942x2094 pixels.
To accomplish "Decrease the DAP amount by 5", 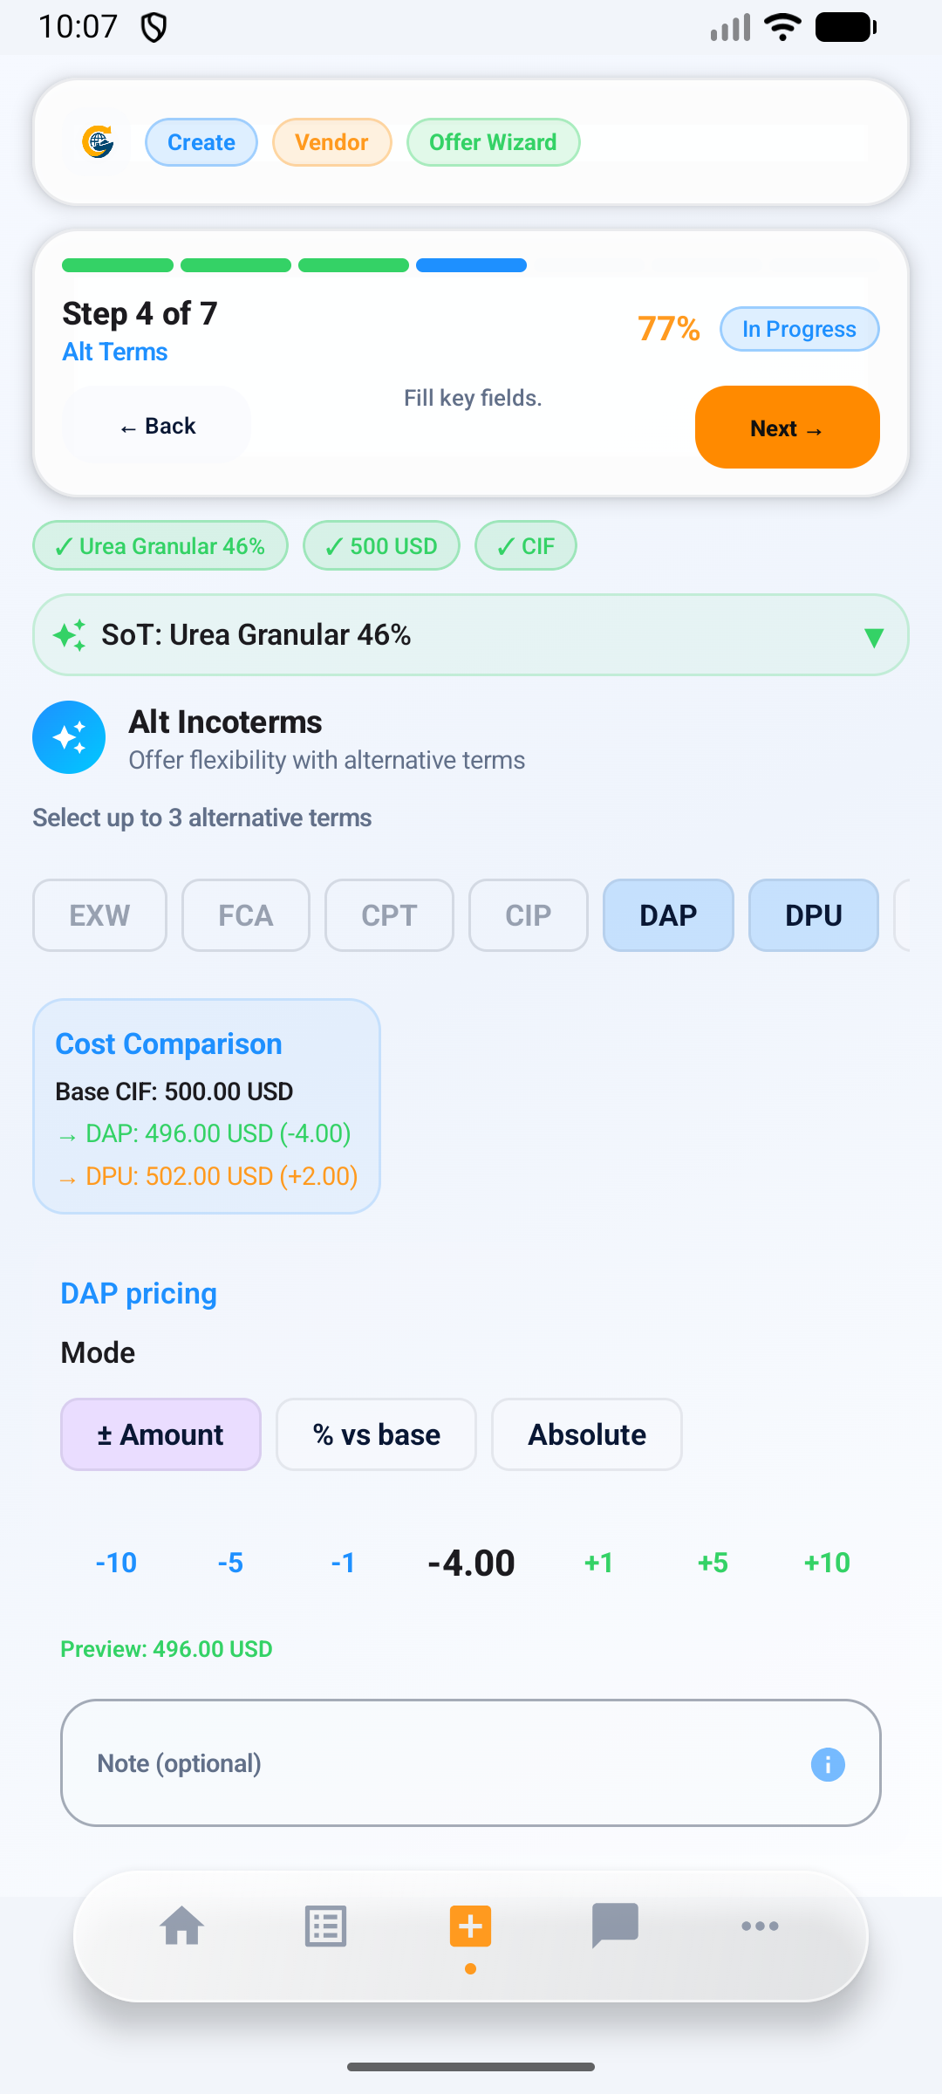I will tap(230, 1563).
